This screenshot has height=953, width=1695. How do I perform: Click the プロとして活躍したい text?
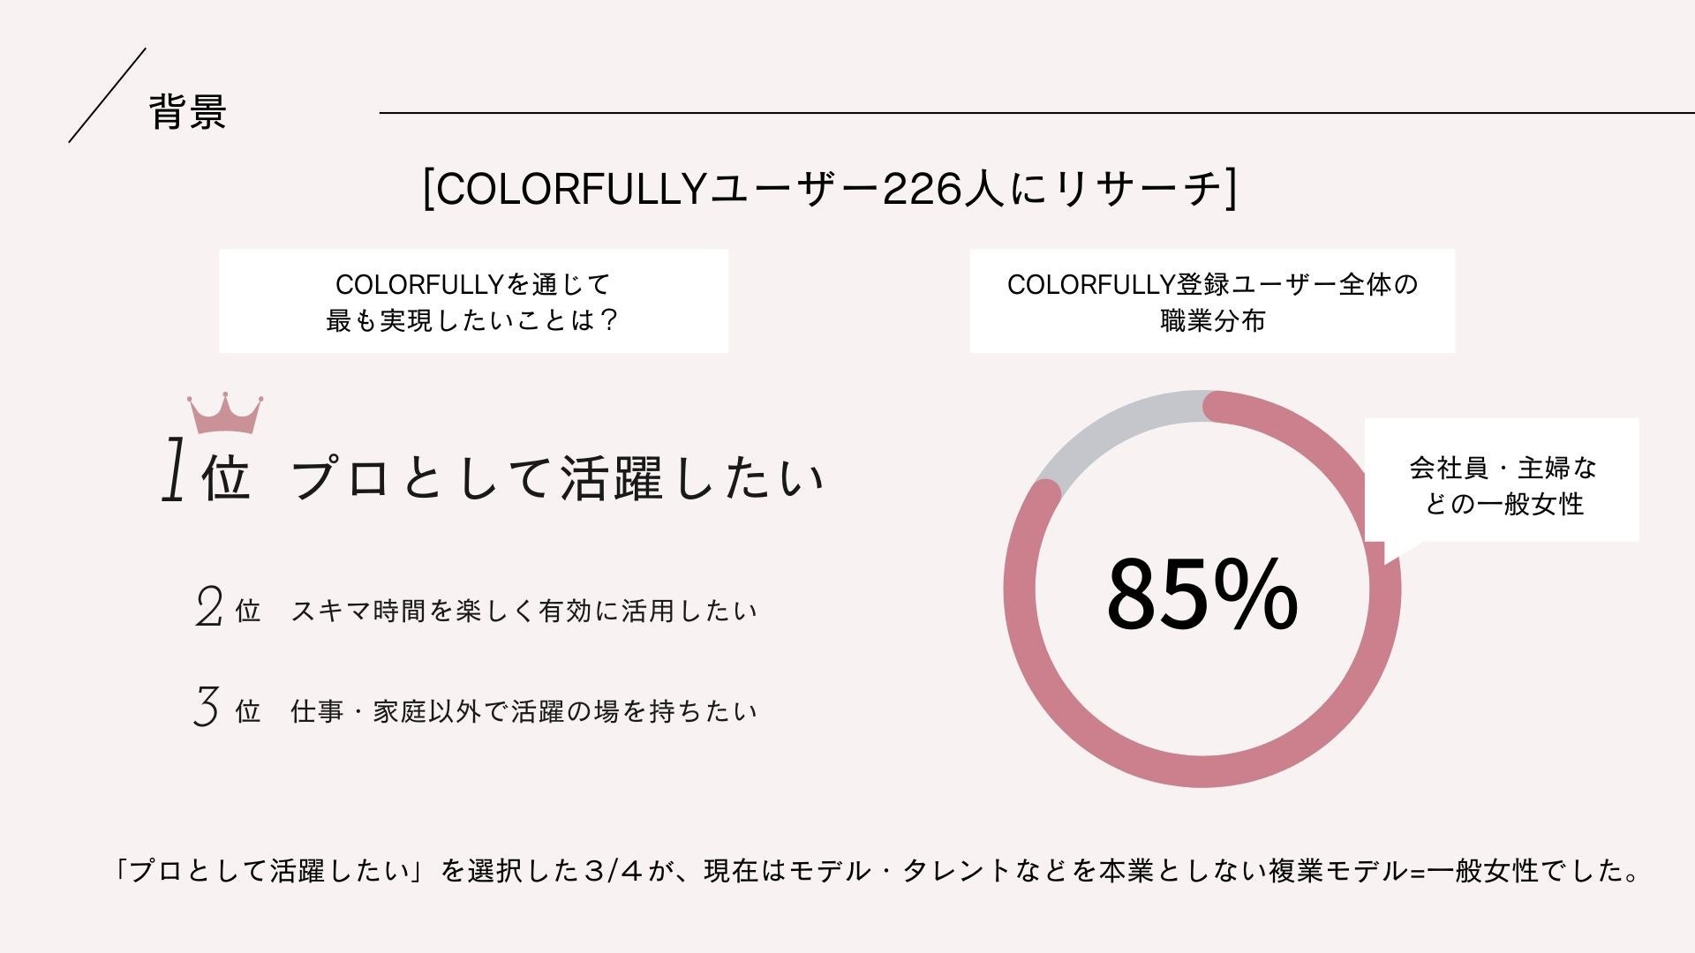click(558, 479)
